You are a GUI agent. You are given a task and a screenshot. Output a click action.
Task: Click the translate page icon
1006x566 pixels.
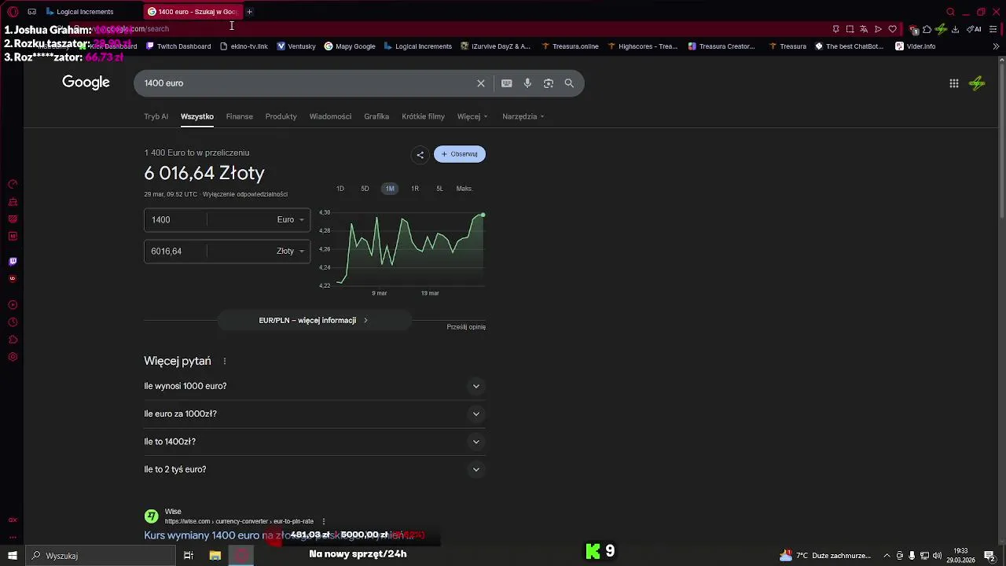(x=864, y=29)
